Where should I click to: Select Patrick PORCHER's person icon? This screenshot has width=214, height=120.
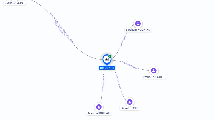coord(154,71)
